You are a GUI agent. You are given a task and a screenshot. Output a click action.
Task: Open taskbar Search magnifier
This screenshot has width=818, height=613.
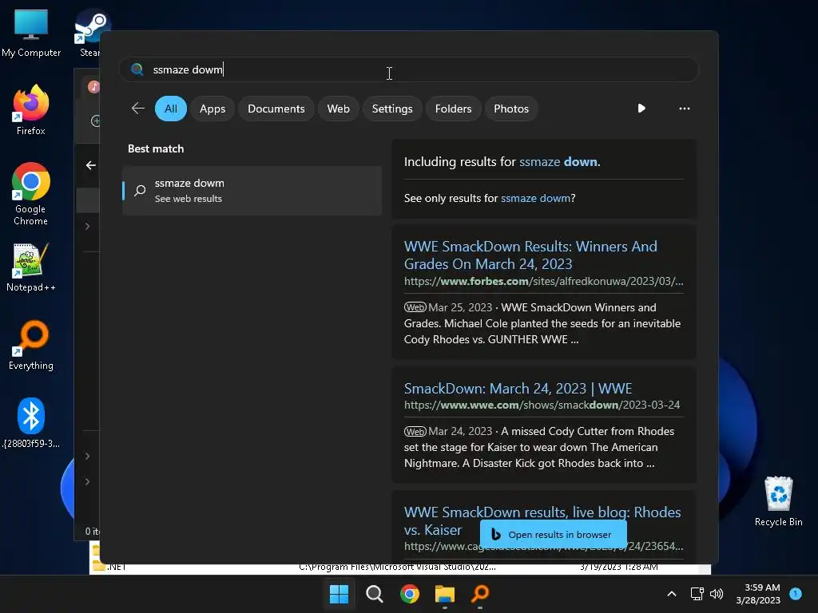coord(375,594)
